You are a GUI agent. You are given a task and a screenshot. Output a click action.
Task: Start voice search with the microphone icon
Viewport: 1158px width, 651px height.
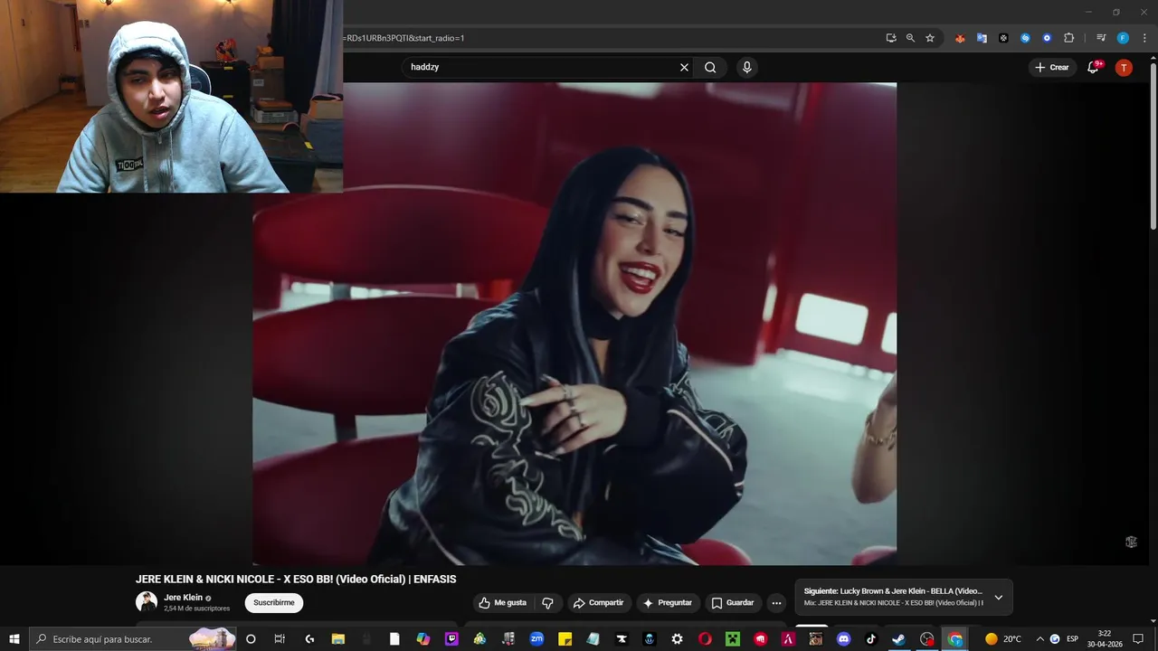(746, 67)
